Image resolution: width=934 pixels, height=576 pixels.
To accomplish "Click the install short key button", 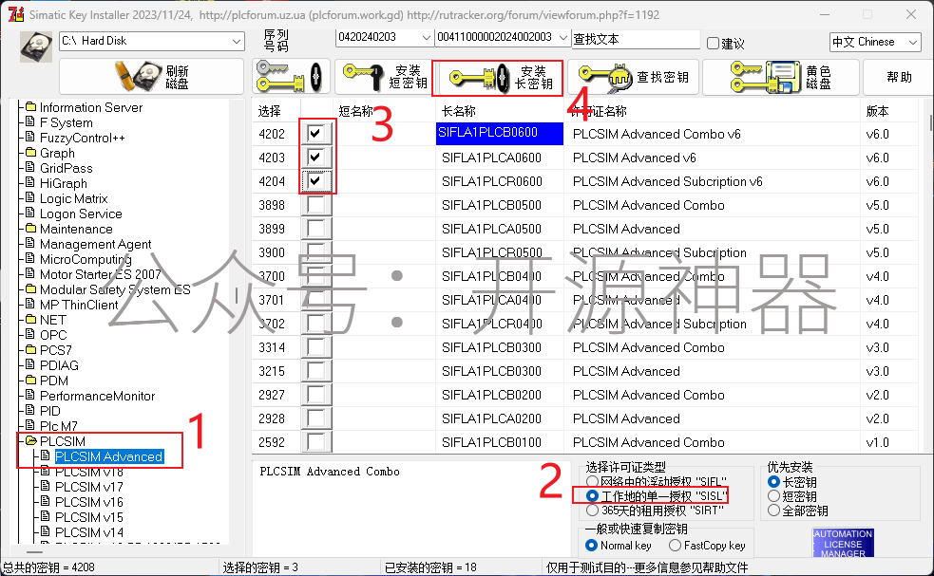I will (383, 77).
